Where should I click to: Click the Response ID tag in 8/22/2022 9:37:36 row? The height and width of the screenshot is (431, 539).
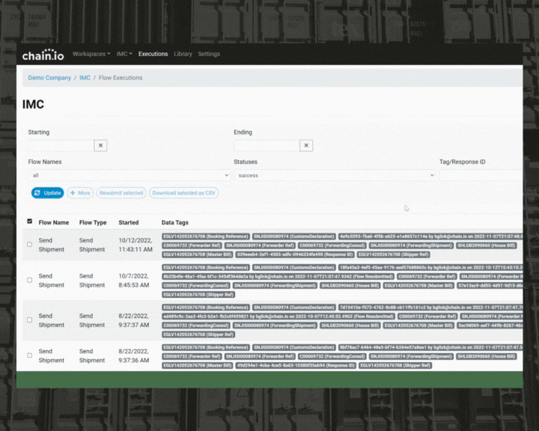[x=296, y=365]
